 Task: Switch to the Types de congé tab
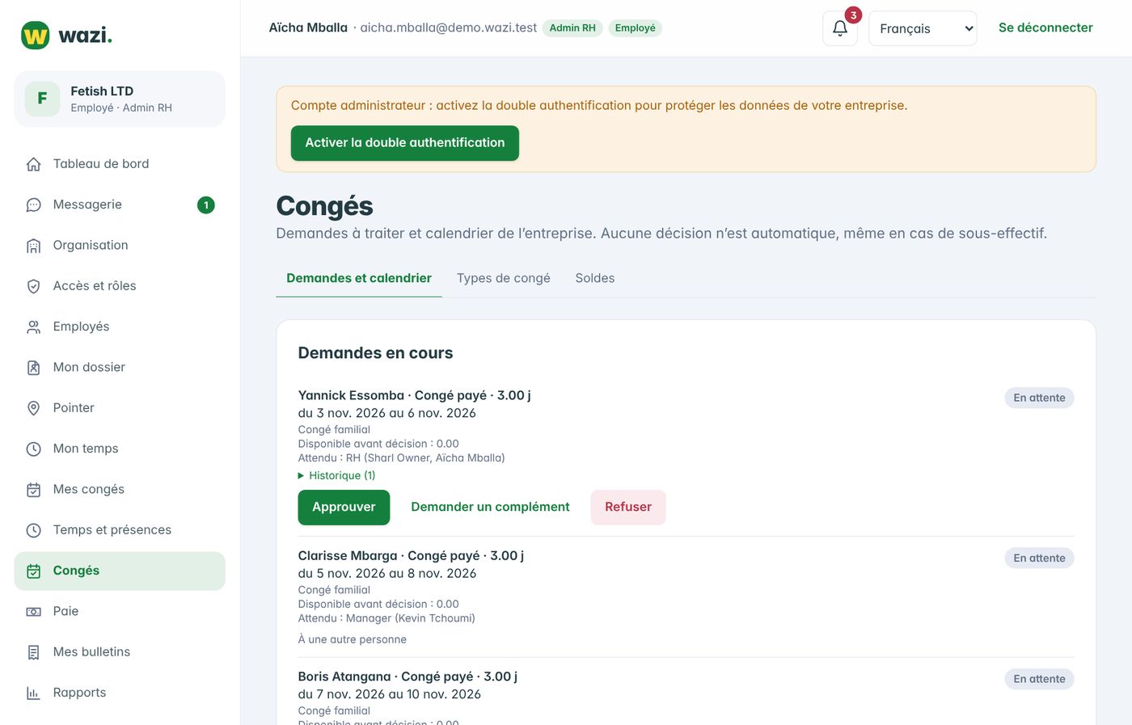click(x=504, y=278)
